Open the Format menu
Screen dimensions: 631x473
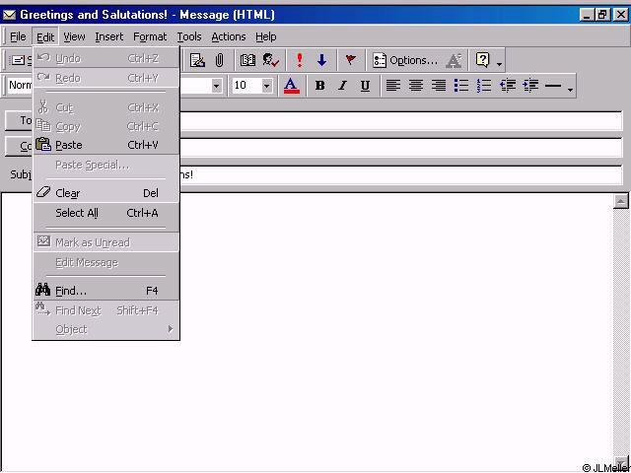pos(150,37)
